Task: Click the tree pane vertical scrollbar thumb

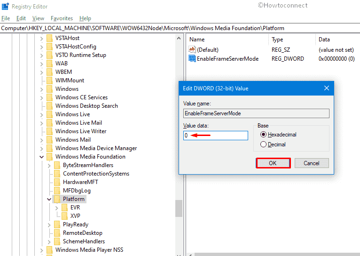Action: 179,208
